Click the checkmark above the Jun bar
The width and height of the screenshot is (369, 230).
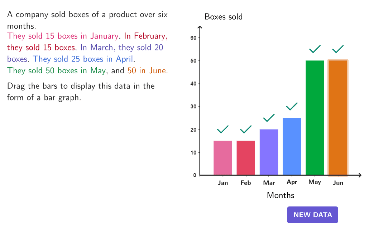(x=338, y=49)
